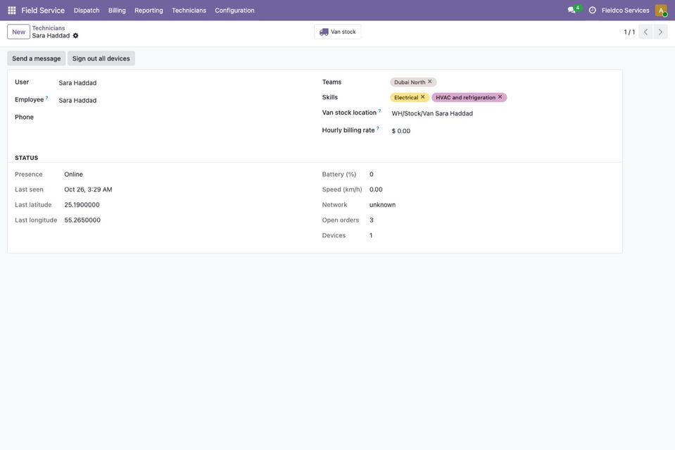
Task: Click the empty Phone field
Action: (184, 117)
